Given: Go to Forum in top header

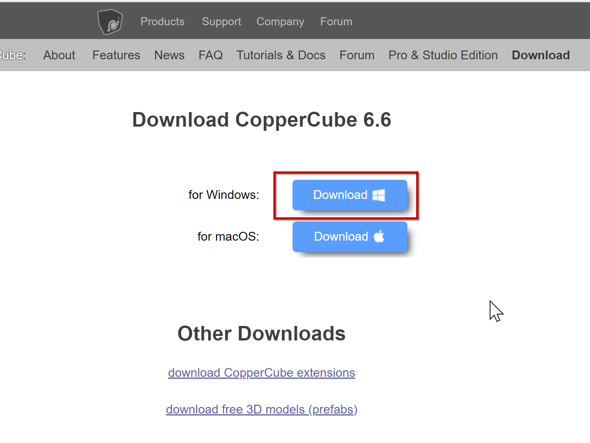Looking at the screenshot, I should tap(336, 21).
